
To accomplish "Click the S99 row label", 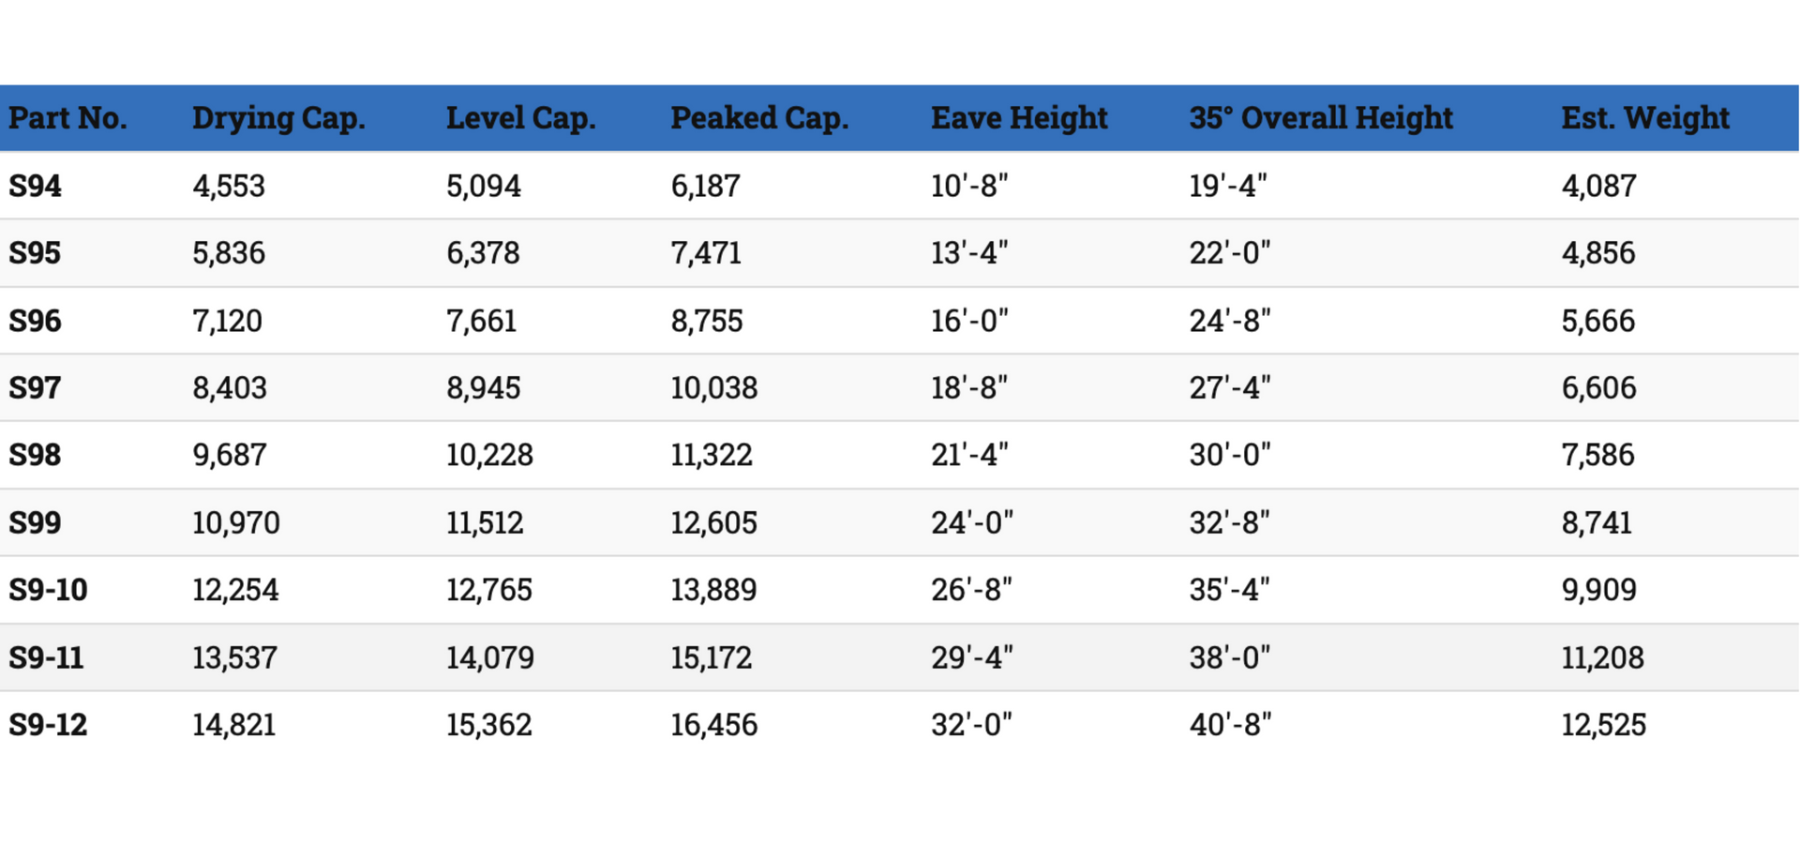I will point(35,522).
